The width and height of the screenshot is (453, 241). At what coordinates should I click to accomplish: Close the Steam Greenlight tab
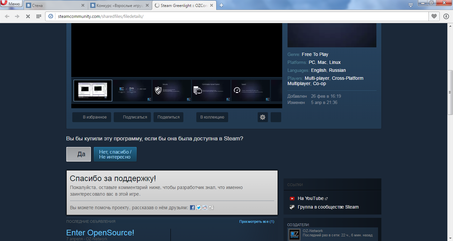(x=211, y=5)
